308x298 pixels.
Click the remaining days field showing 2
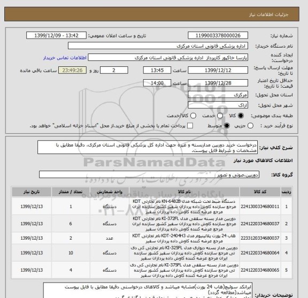tap(114, 71)
